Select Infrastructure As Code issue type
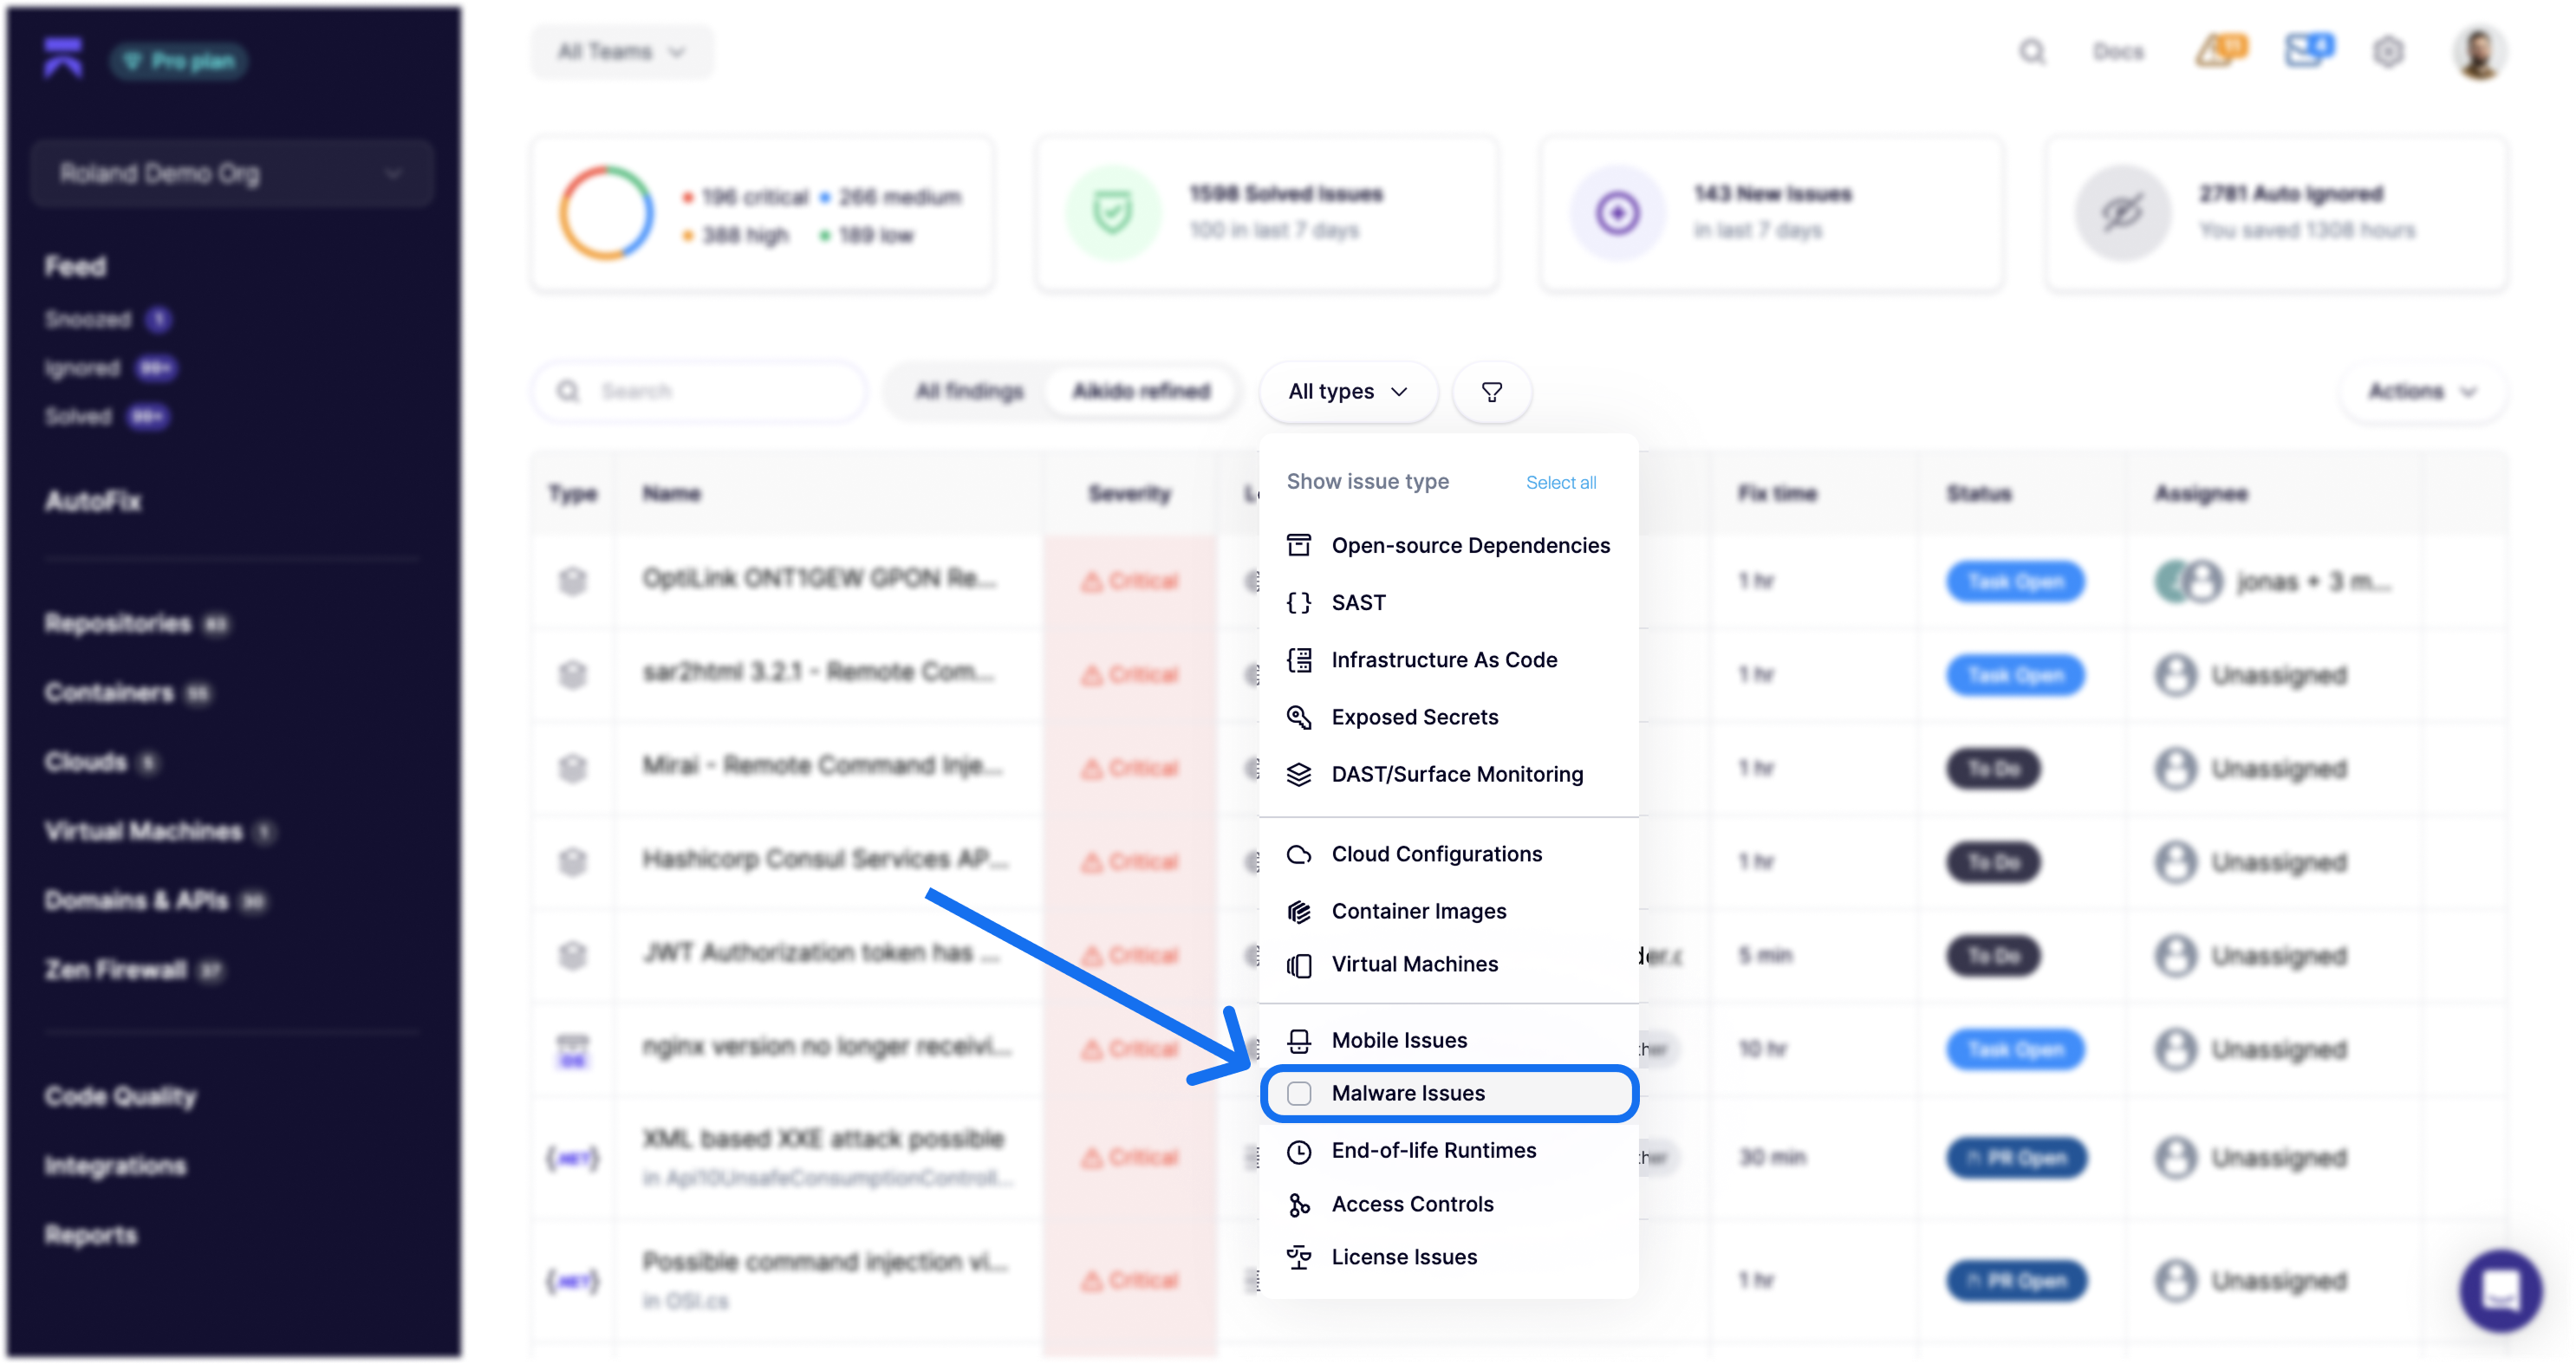The height and width of the screenshot is (1364, 2576). pyautogui.click(x=1448, y=659)
